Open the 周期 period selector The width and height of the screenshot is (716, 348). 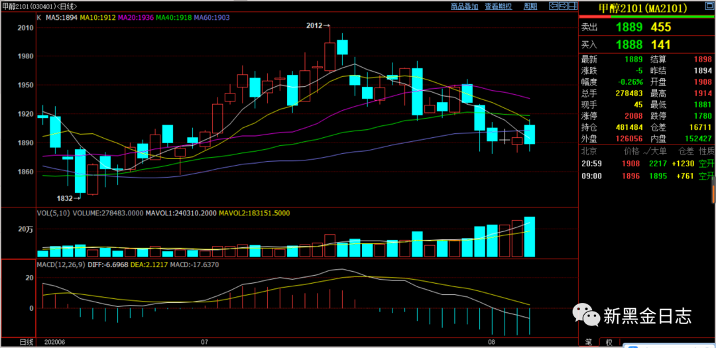click(x=530, y=7)
